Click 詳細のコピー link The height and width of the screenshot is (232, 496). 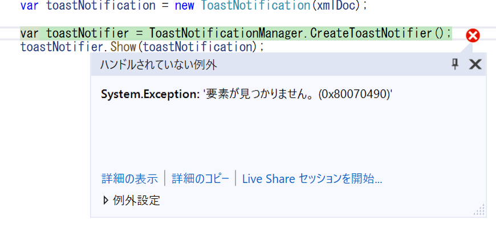pyautogui.click(x=200, y=179)
